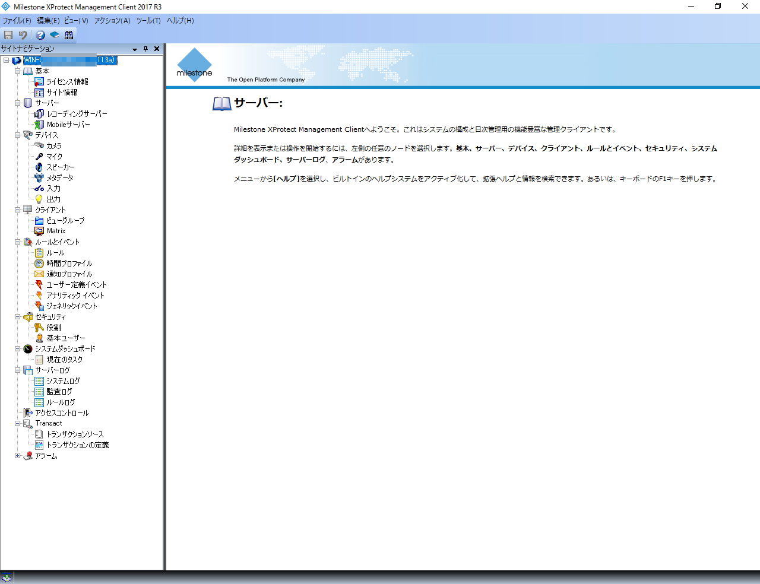Collapse the root WIN- server node
The height and width of the screenshot is (584, 760).
pyautogui.click(x=6, y=60)
